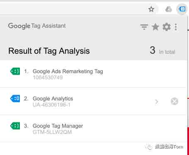Open the three-dot more options menu
Image resolution: width=189 pixels, height=155 pixels.
pyautogui.click(x=176, y=27)
